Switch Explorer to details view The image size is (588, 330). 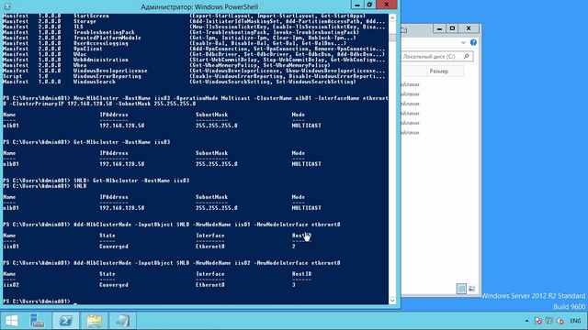[x=461, y=289]
